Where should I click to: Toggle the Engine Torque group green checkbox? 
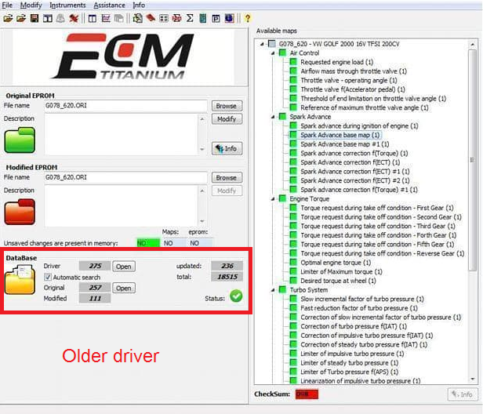tap(282, 198)
